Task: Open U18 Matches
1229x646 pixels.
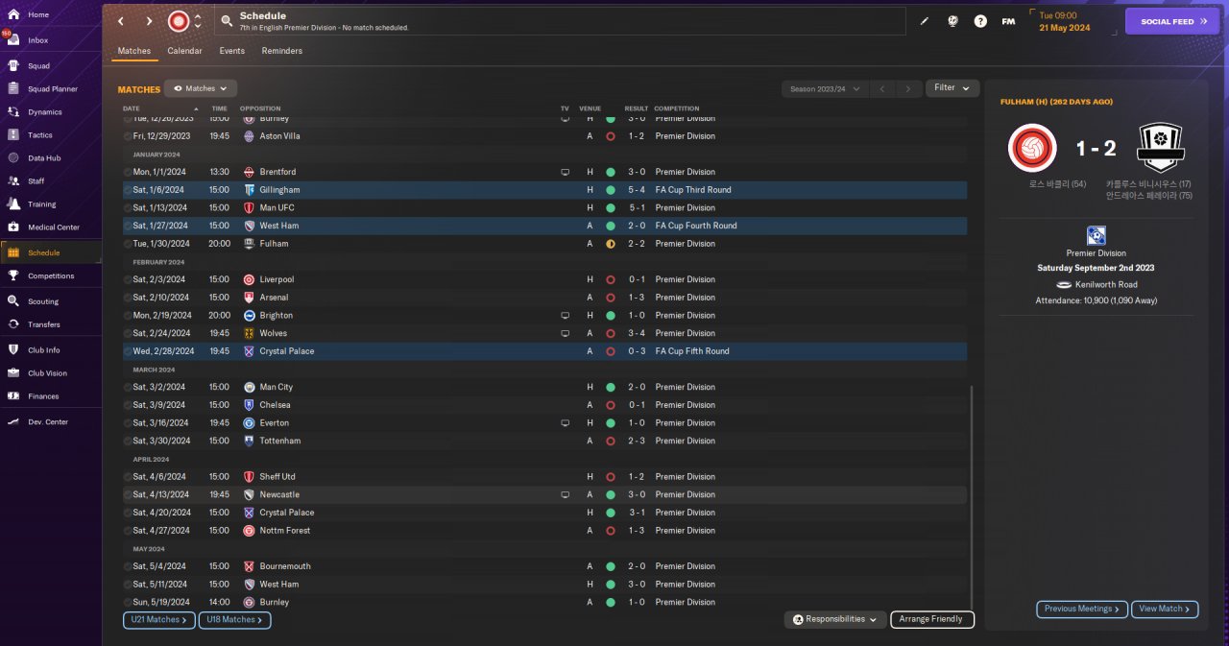Action: point(234,620)
